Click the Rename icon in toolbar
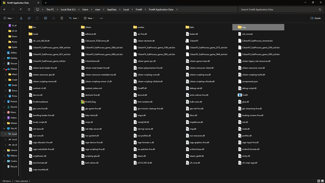 46,18
